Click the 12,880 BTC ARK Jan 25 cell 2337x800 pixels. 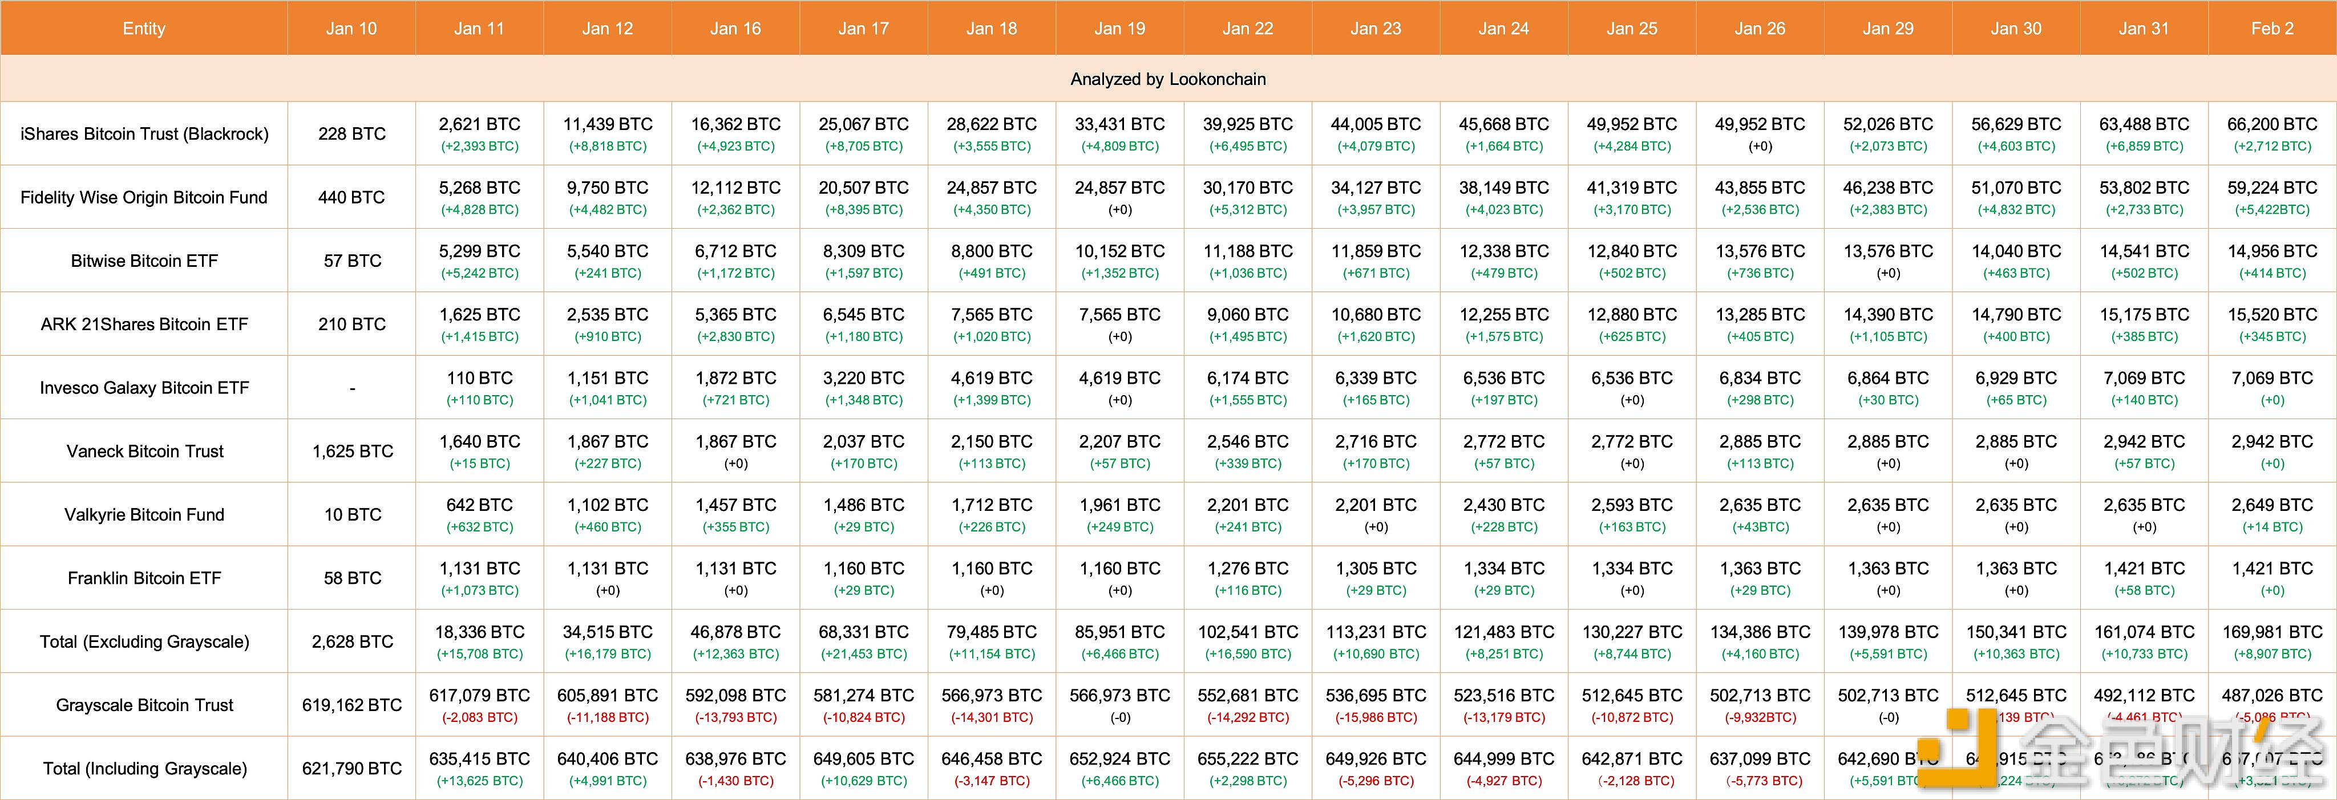(1632, 324)
